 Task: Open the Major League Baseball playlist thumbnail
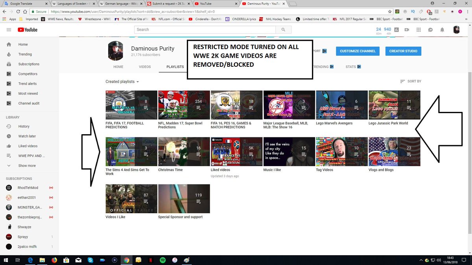click(289, 105)
